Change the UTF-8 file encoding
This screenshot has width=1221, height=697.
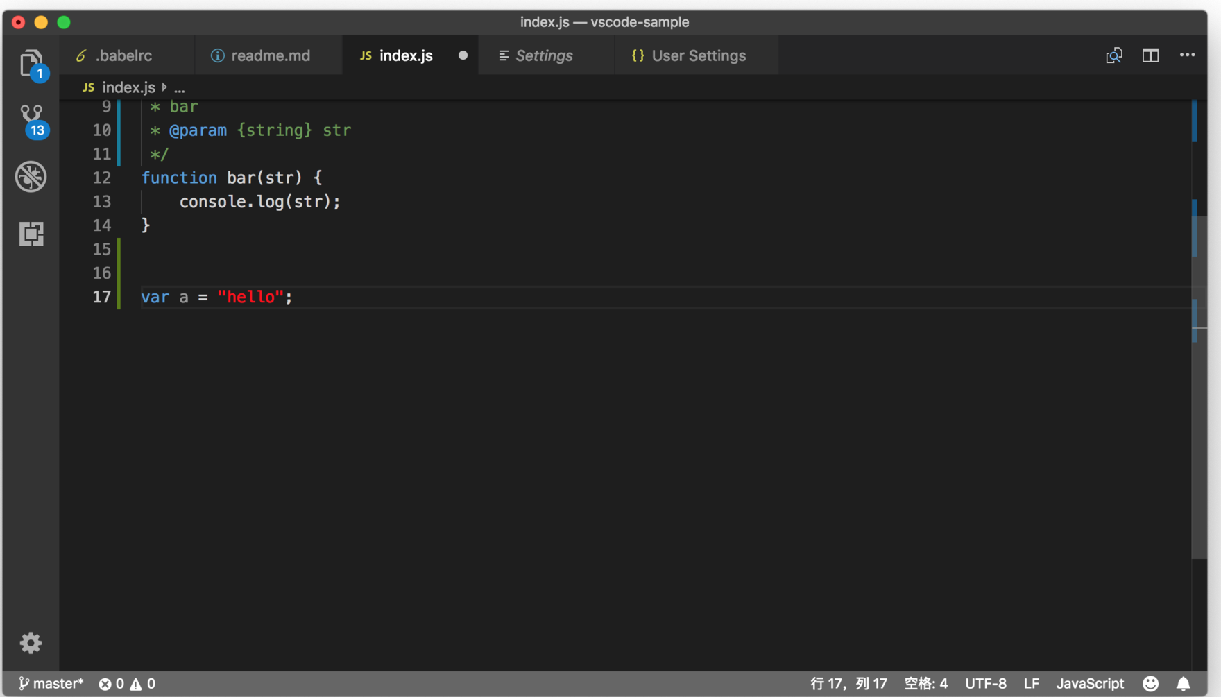coord(985,684)
